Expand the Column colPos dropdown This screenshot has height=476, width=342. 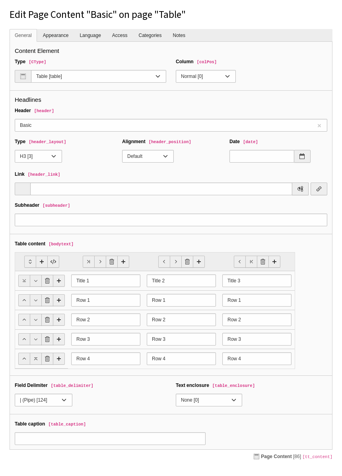point(206,76)
